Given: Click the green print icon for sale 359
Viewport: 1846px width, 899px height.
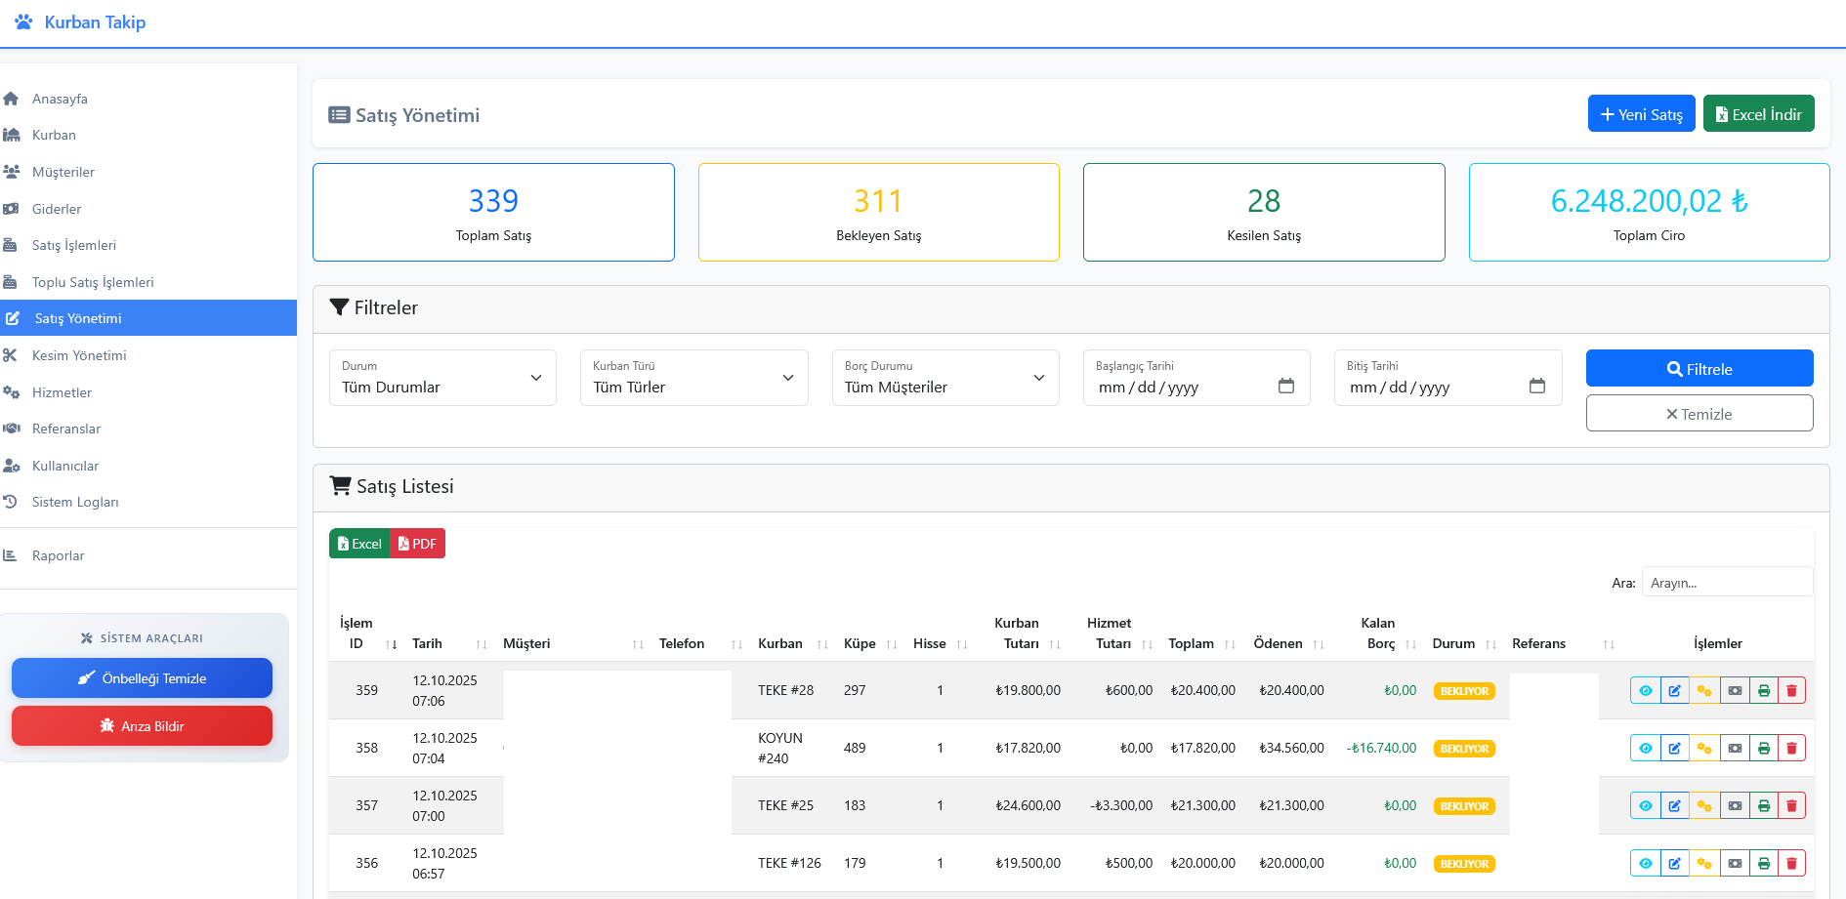Looking at the screenshot, I should point(1764,691).
